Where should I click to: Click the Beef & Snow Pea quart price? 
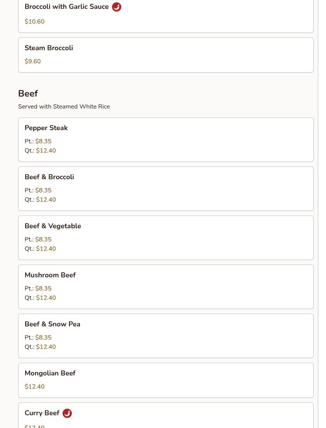[46, 347]
